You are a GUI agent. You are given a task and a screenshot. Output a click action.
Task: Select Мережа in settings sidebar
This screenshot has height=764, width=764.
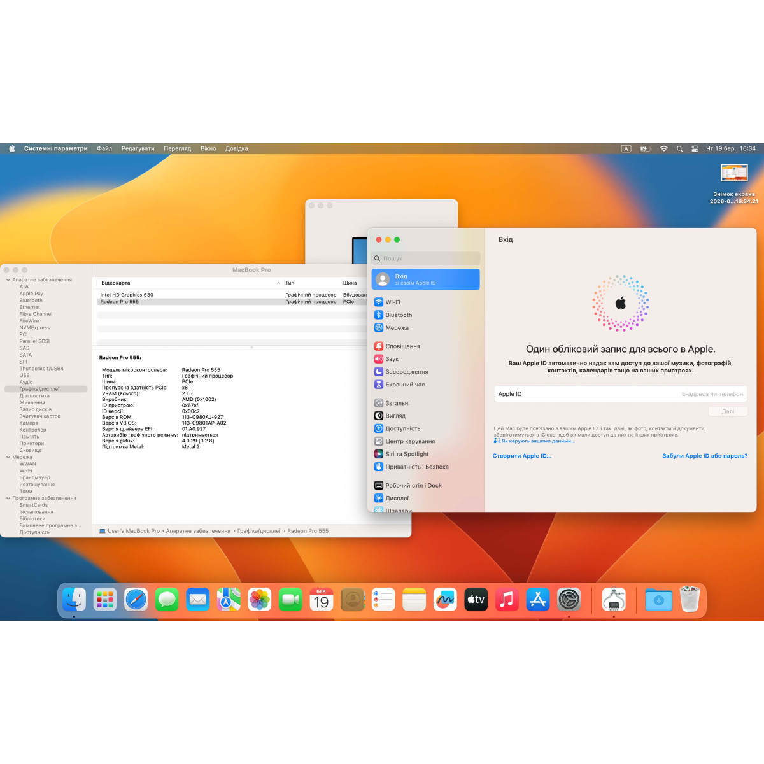[x=425, y=328]
